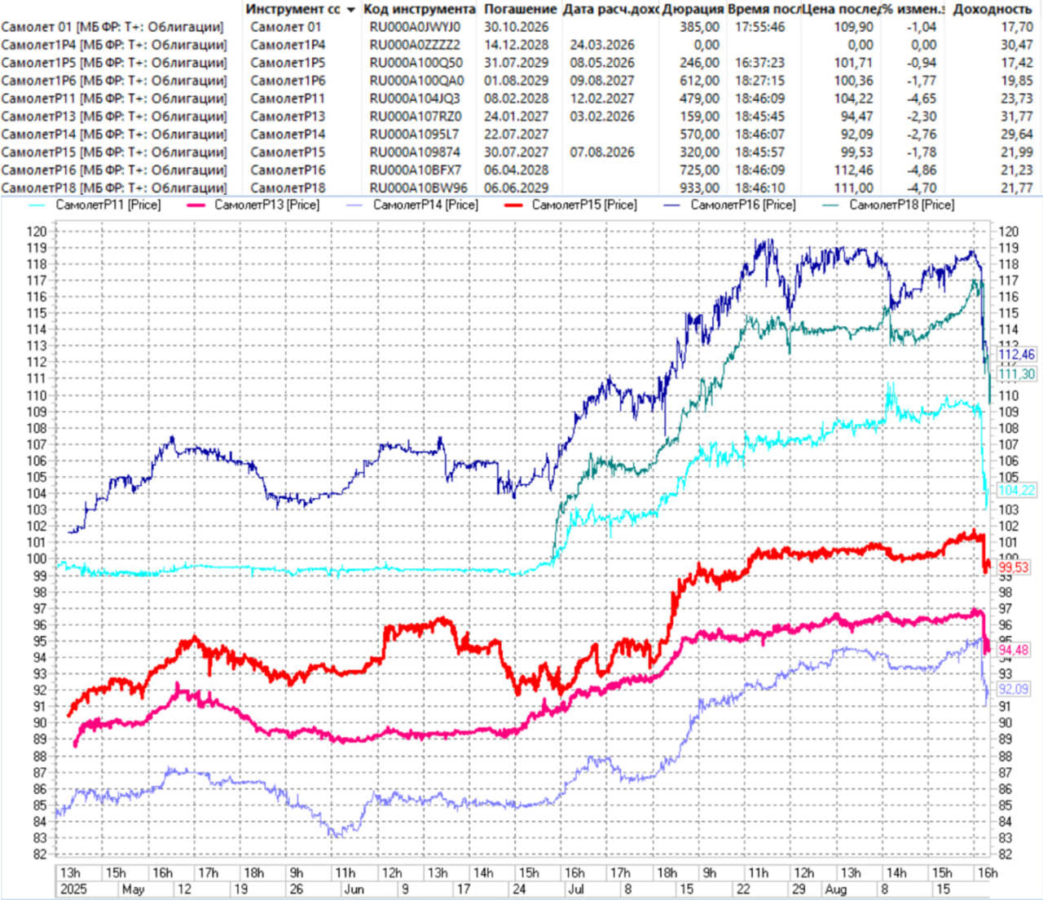
Task: Select row СамолетР11 [МБ ФР: Т+: Облигации]
Action: 114,99
